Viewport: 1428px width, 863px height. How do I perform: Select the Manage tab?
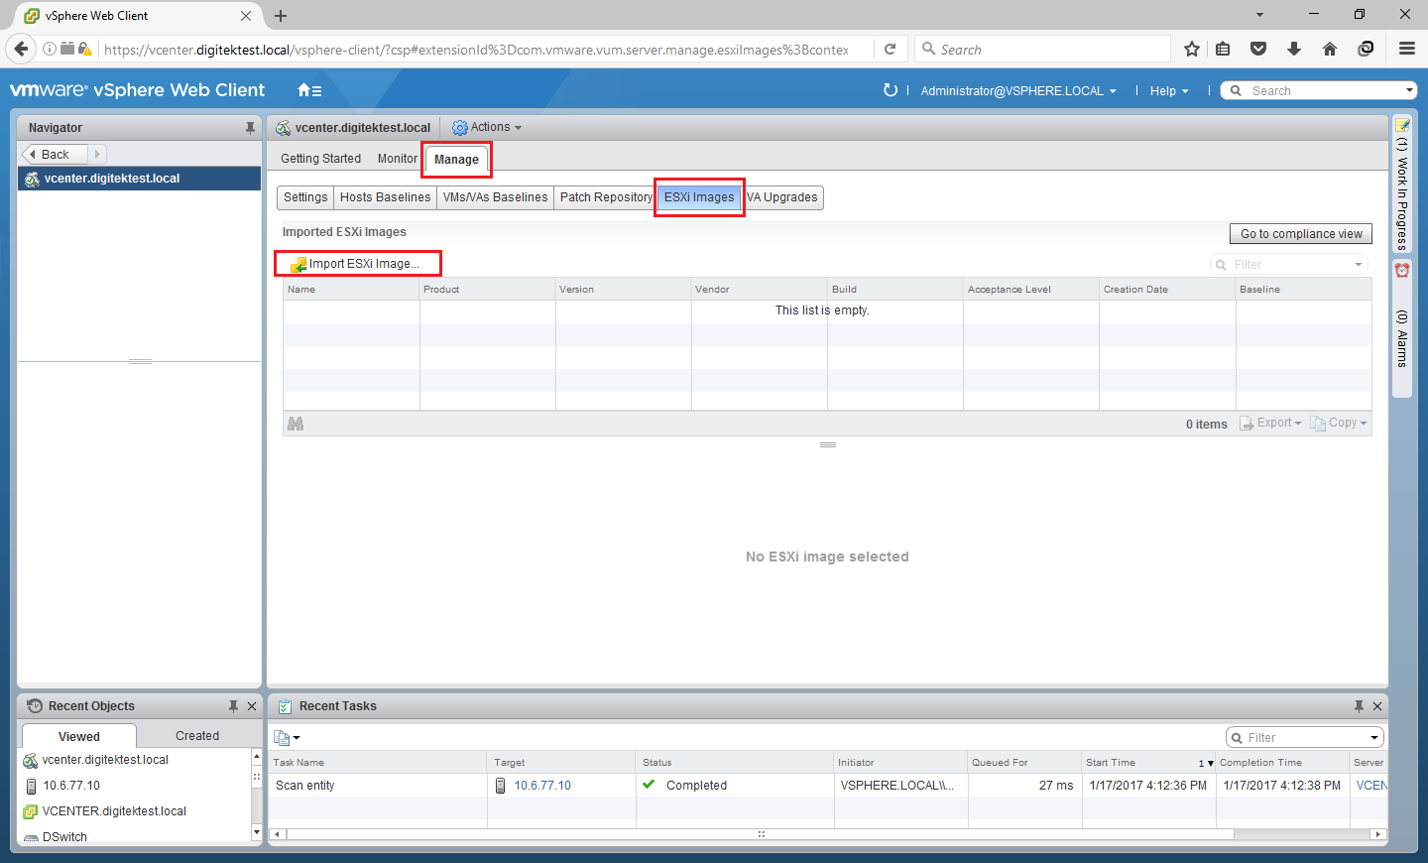456,160
